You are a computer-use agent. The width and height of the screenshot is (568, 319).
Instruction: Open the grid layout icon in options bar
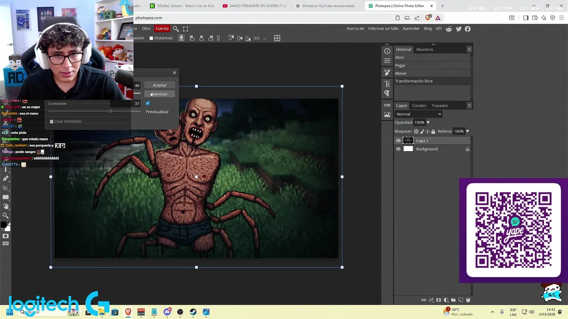(277, 38)
